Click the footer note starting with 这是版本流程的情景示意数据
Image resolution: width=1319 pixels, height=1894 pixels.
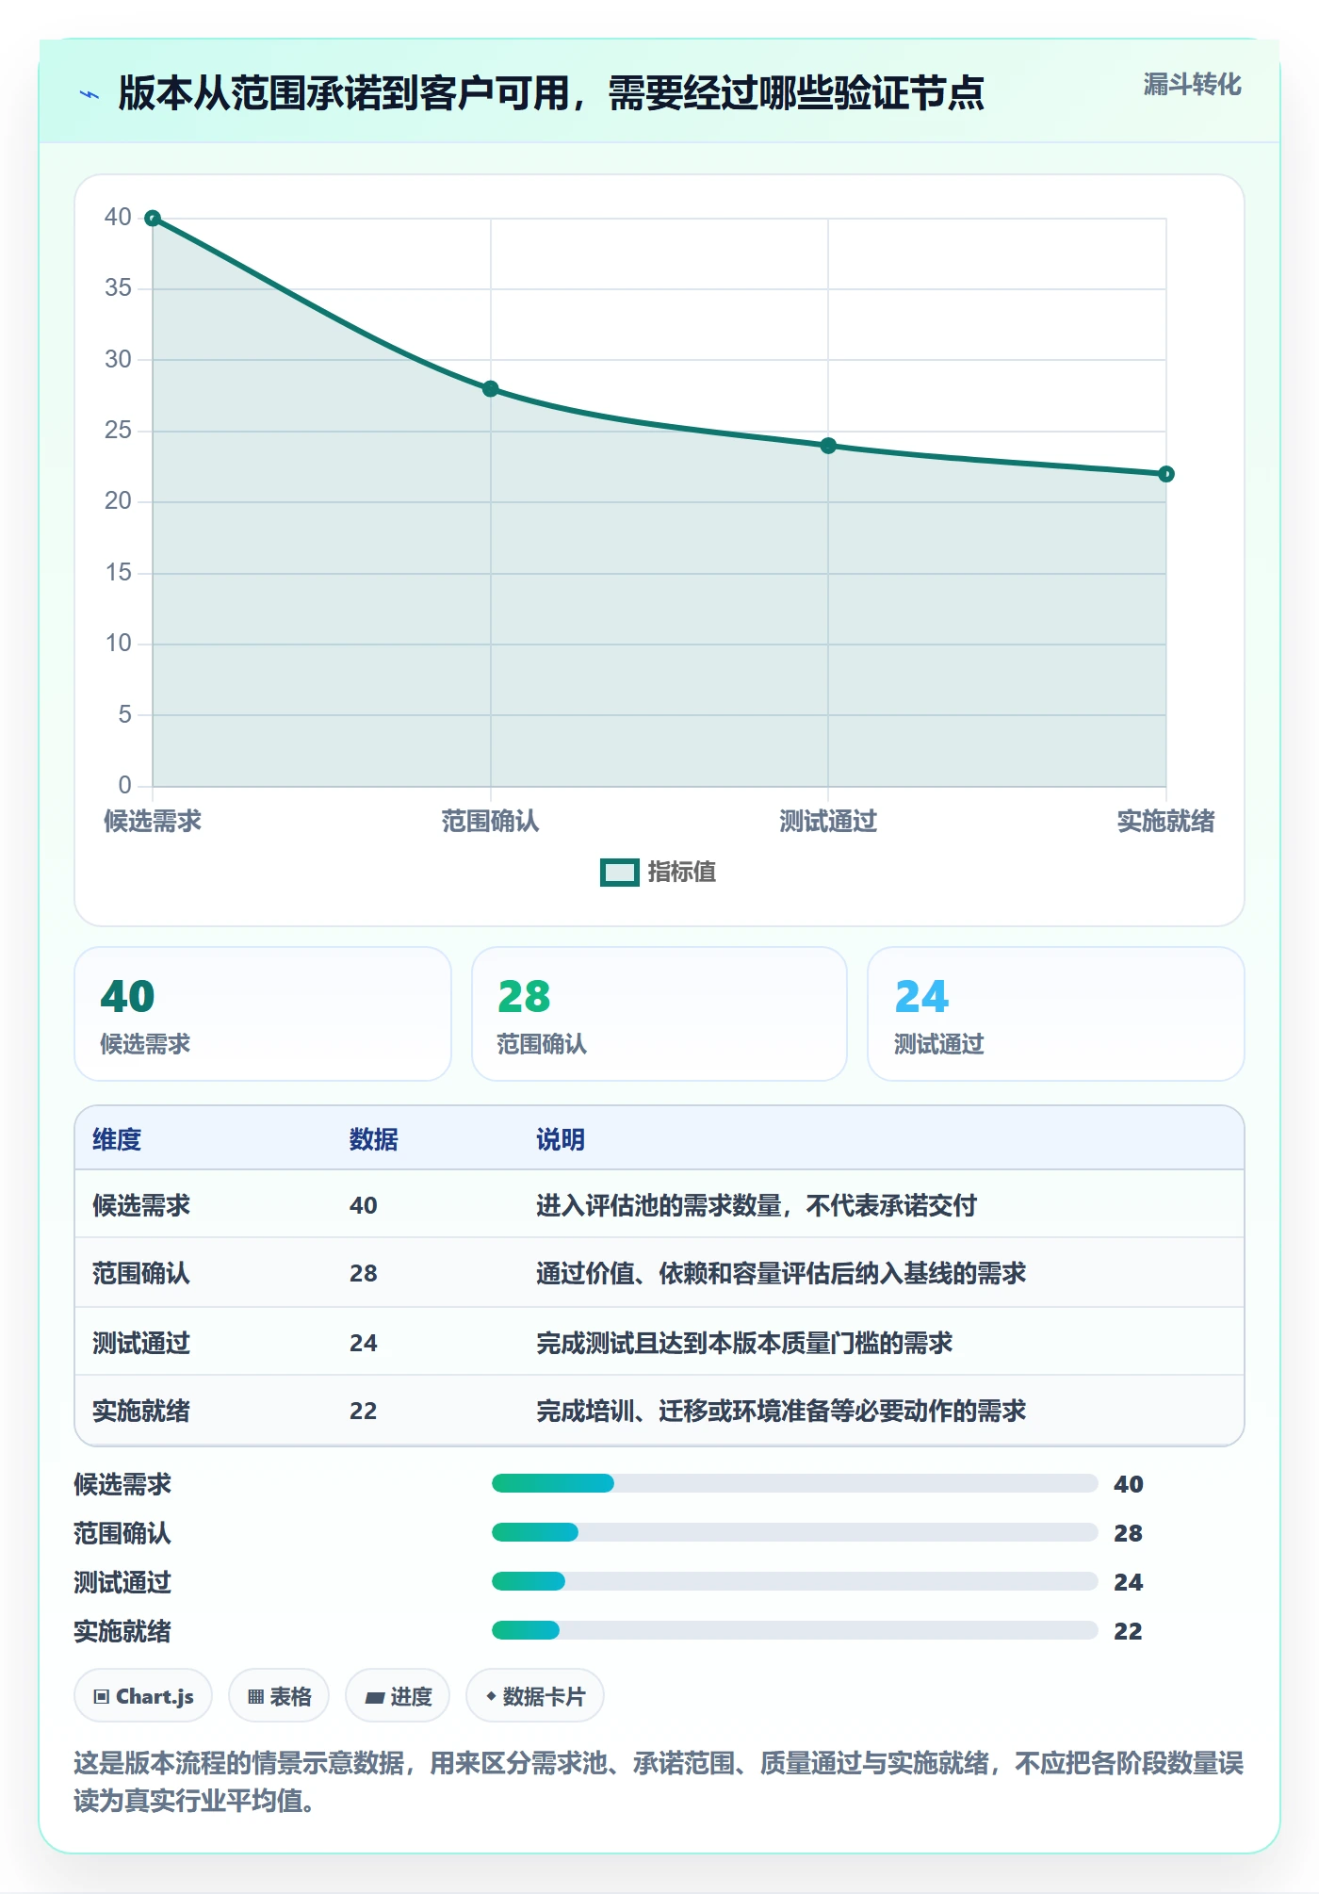click(659, 1781)
